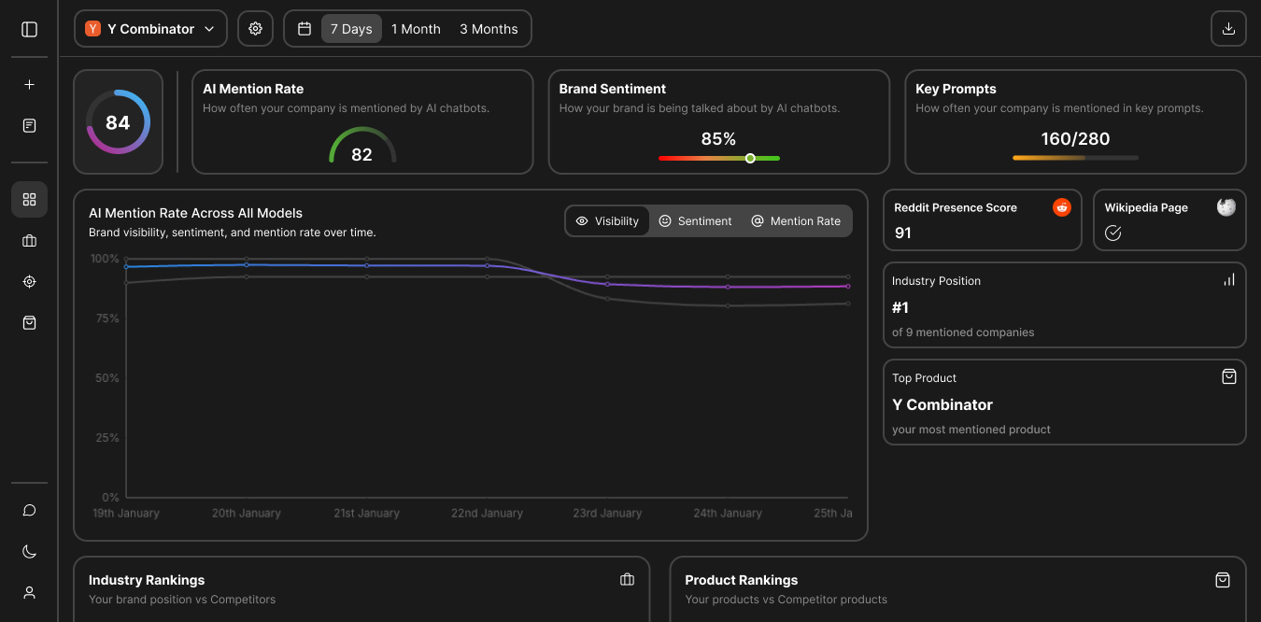Open the Industry Position card

(x=1065, y=305)
